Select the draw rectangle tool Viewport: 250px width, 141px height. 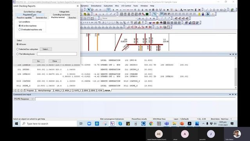(x=221, y=10)
